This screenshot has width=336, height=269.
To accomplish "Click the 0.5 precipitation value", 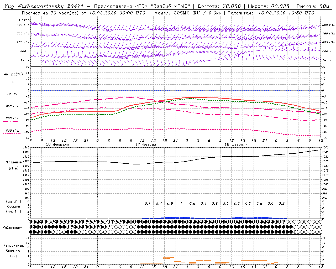I will click(226, 203).
